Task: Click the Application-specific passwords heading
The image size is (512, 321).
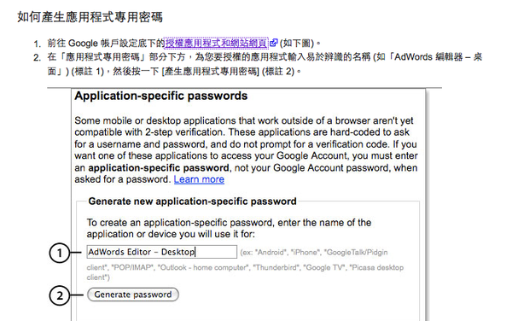Action: pyautogui.click(x=161, y=96)
